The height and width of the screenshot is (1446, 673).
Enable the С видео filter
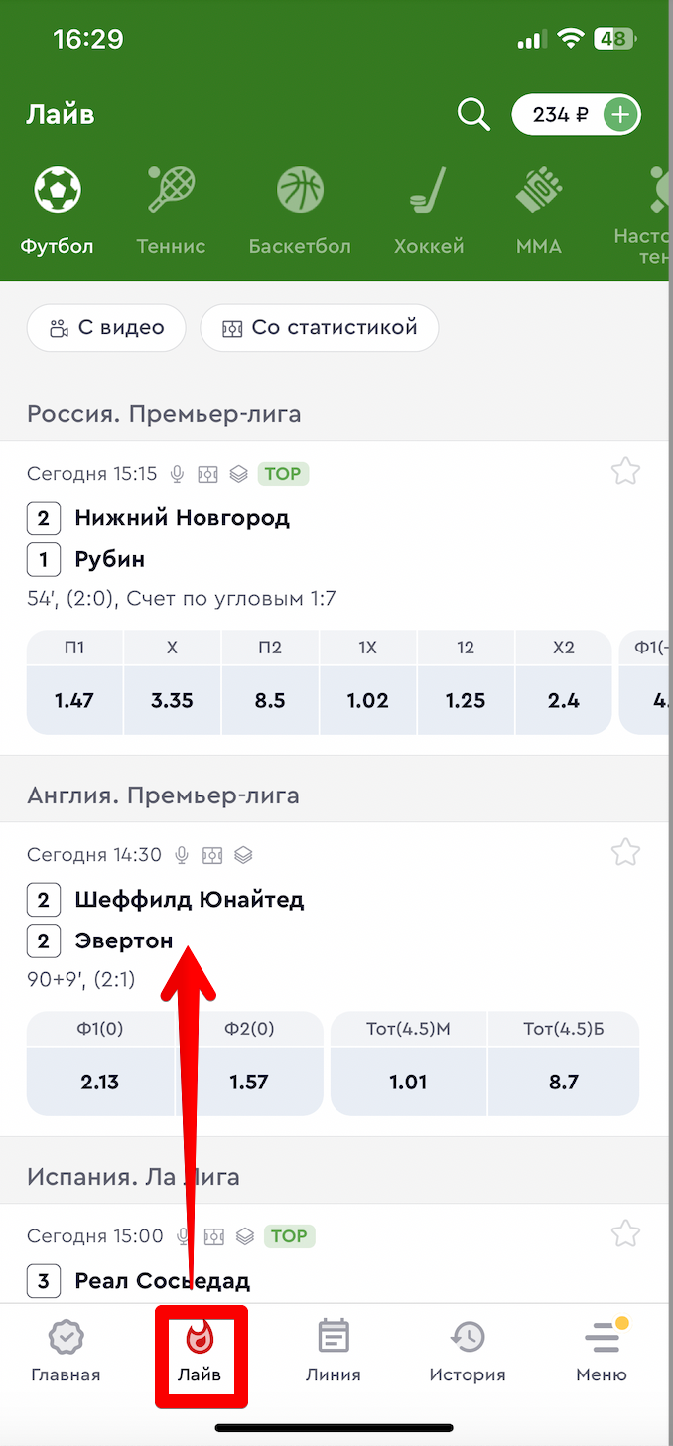click(106, 328)
